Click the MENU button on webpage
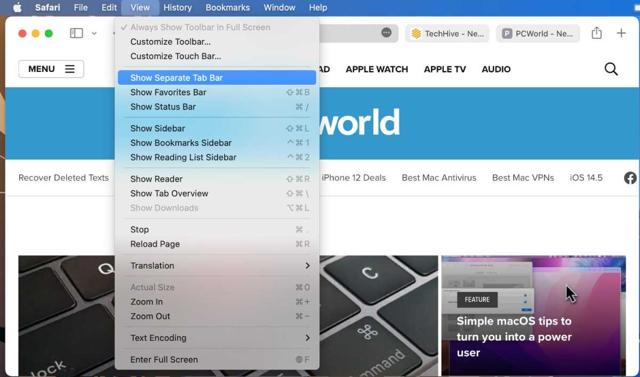The width and height of the screenshot is (640, 377). (x=51, y=69)
